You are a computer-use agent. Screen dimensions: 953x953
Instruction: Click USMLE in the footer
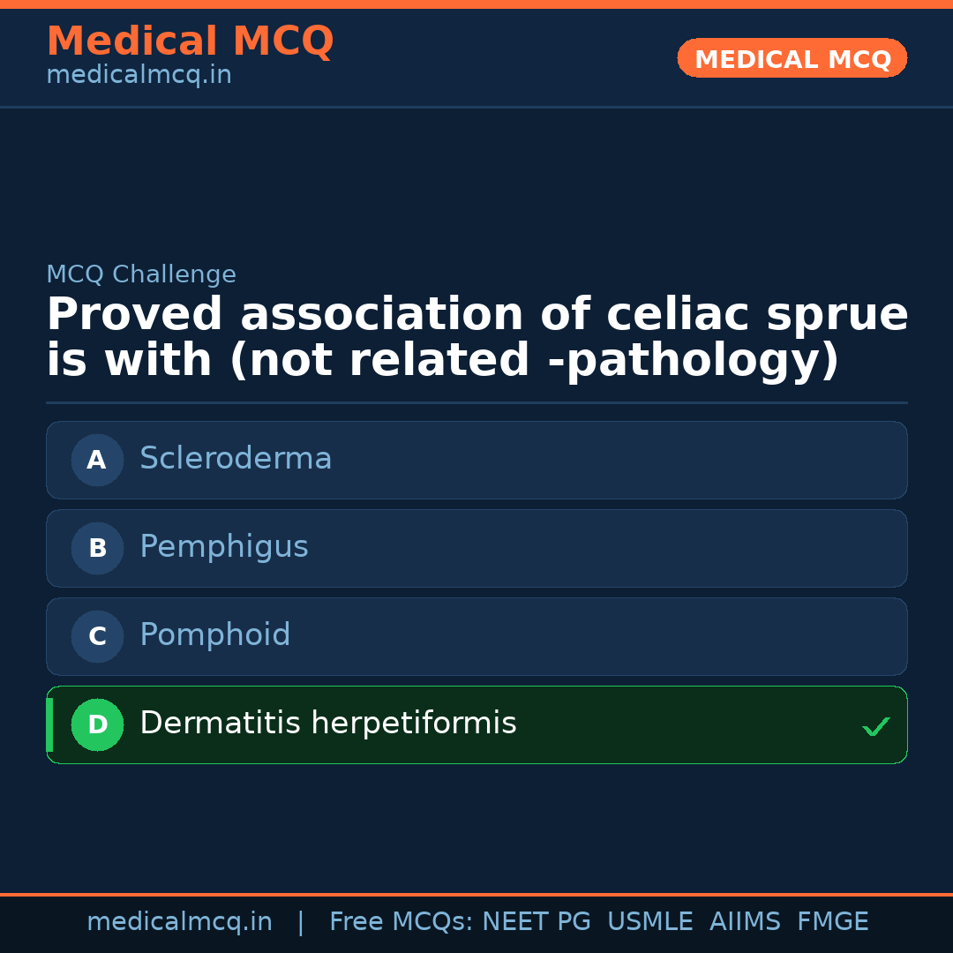tap(649, 922)
